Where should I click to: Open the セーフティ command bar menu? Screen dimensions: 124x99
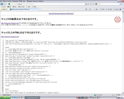point(109,9)
